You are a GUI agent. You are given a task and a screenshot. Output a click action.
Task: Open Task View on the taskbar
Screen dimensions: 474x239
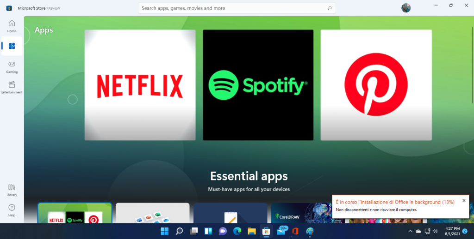194,231
